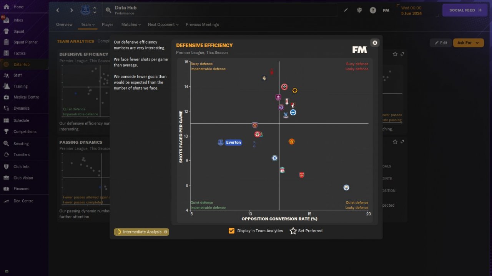492x276 pixels.
Task: Click the Data Hub search field
Action: [219, 10]
